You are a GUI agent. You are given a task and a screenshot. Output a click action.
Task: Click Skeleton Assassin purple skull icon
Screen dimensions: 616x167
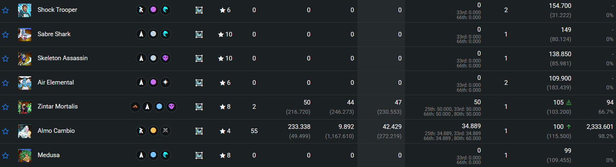166,58
